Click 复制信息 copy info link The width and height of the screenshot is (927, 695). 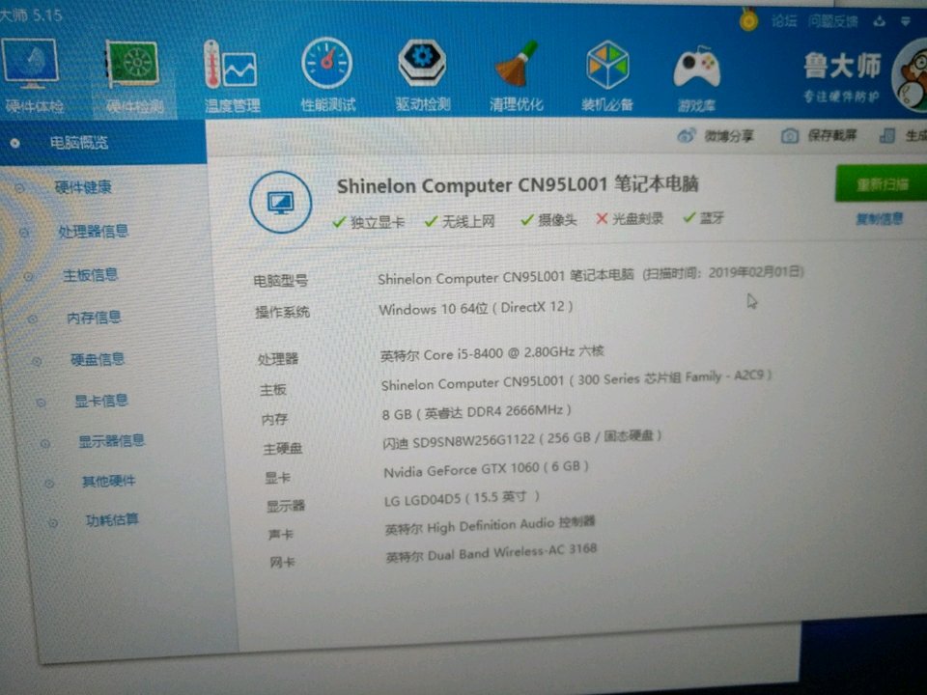[879, 219]
